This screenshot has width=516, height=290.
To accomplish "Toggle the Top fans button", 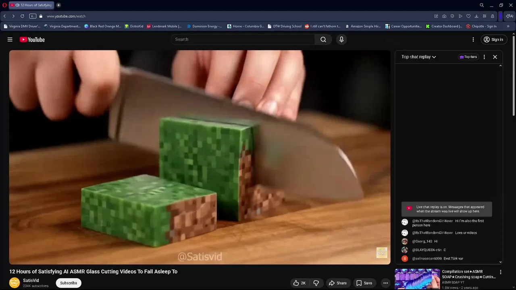I will coord(468,57).
